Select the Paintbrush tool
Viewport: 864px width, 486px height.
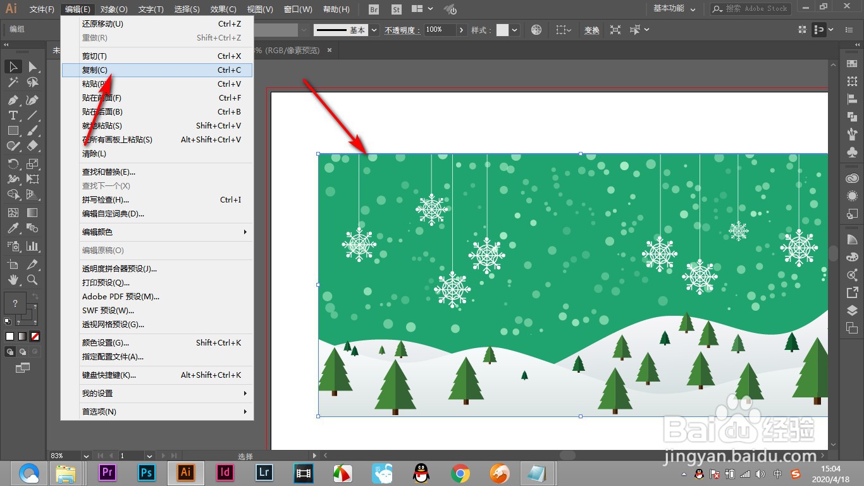33,130
